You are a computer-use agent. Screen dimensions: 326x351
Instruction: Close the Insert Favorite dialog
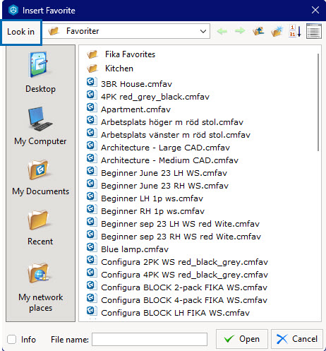click(x=315, y=10)
